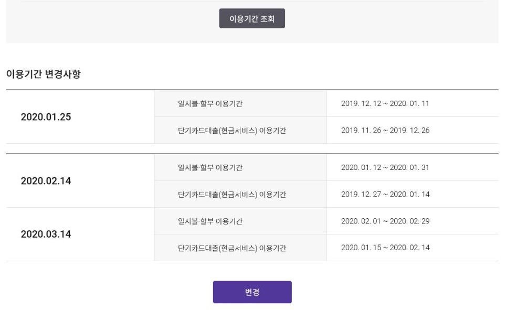Click 단기카드대출 이용기간 label under 2020.01.25

pos(232,130)
